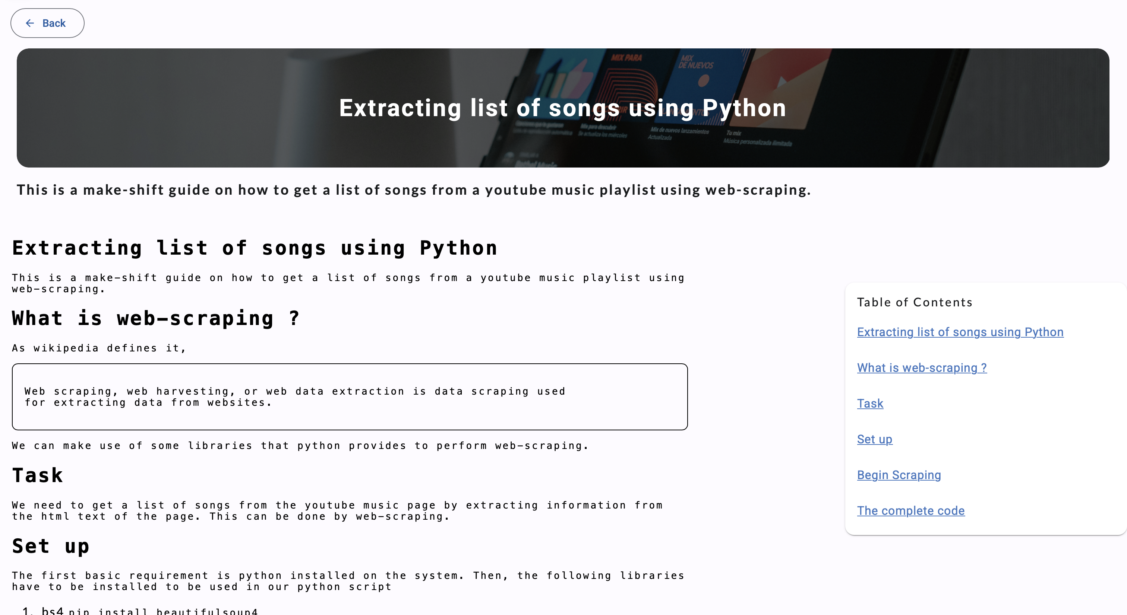Open the "Extracting list of songs using Python" link
This screenshot has height=615, width=1127.
pos(960,332)
